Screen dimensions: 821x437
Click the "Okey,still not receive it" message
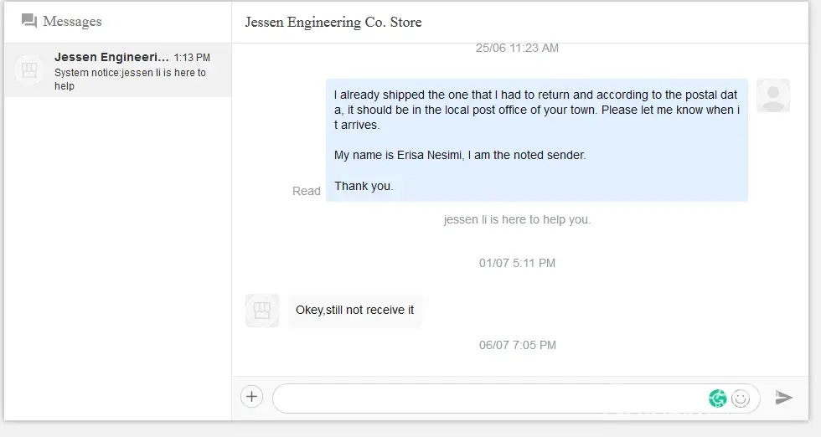tap(354, 310)
